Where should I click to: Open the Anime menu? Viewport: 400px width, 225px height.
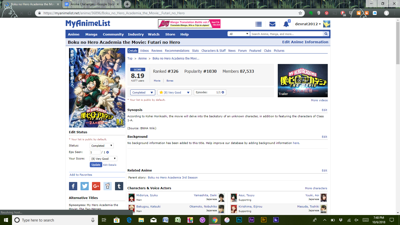click(74, 34)
